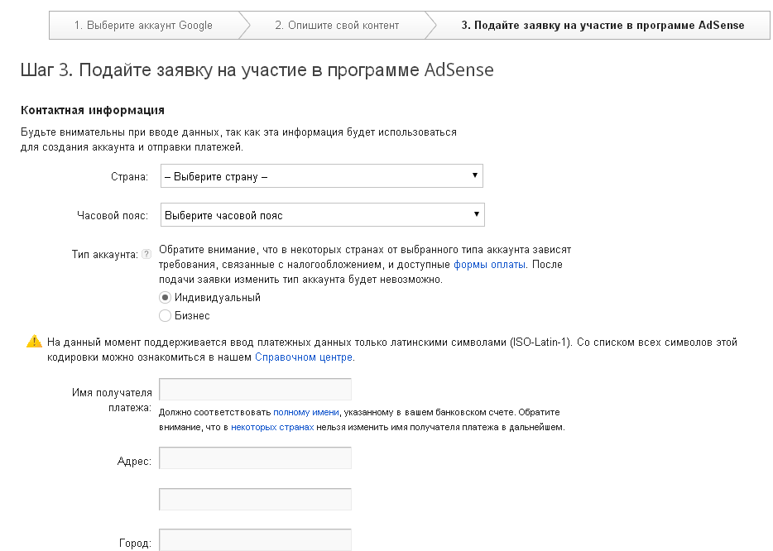Select the 'Бизнес' account type
The width and height of the screenshot is (773, 551).
click(165, 315)
